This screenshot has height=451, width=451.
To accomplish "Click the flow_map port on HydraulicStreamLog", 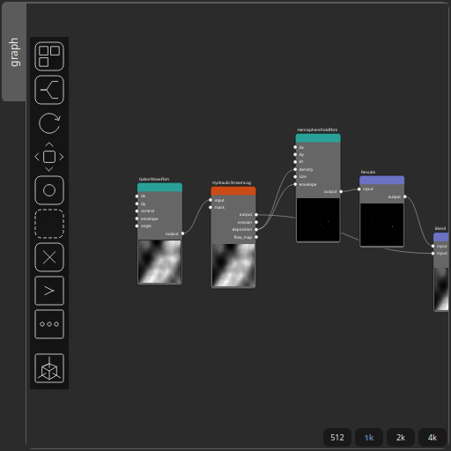I will (256, 237).
